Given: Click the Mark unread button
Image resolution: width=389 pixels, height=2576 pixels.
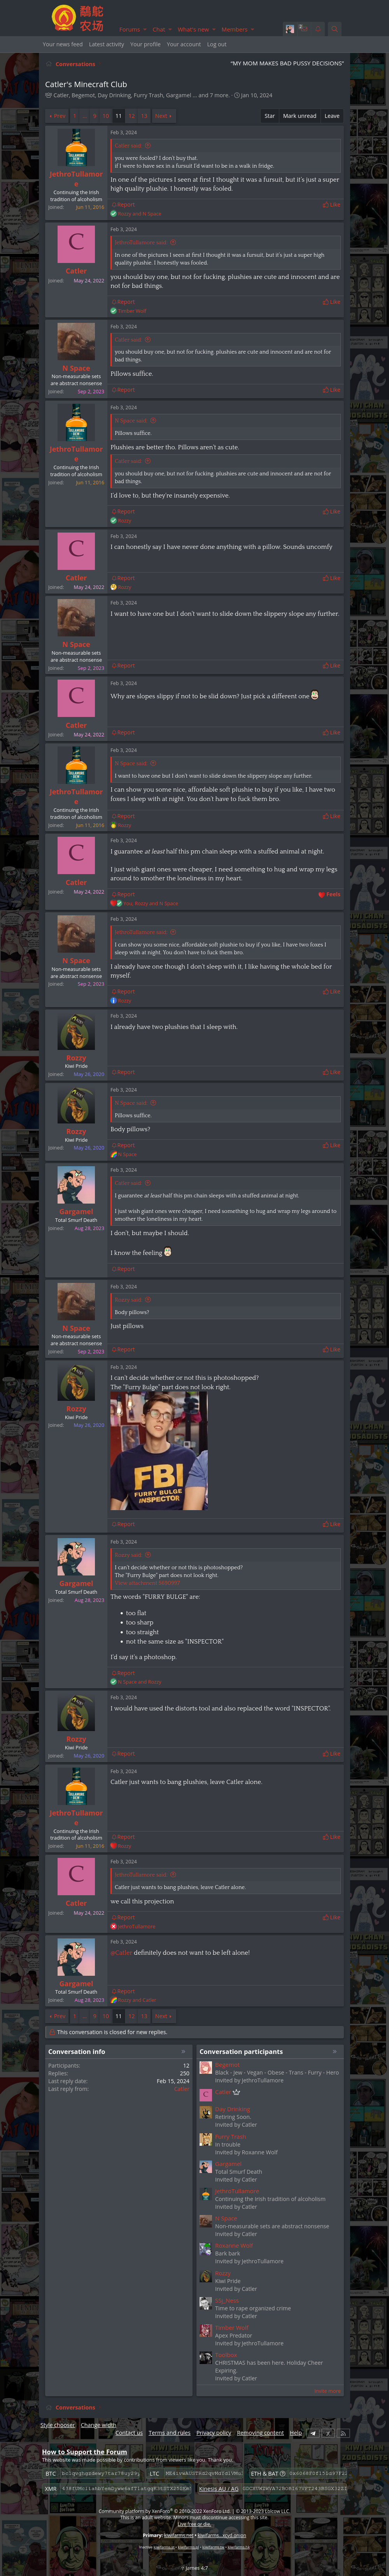Looking at the screenshot, I should tap(299, 116).
